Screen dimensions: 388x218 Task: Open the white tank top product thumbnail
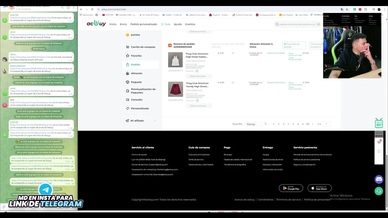click(176, 60)
